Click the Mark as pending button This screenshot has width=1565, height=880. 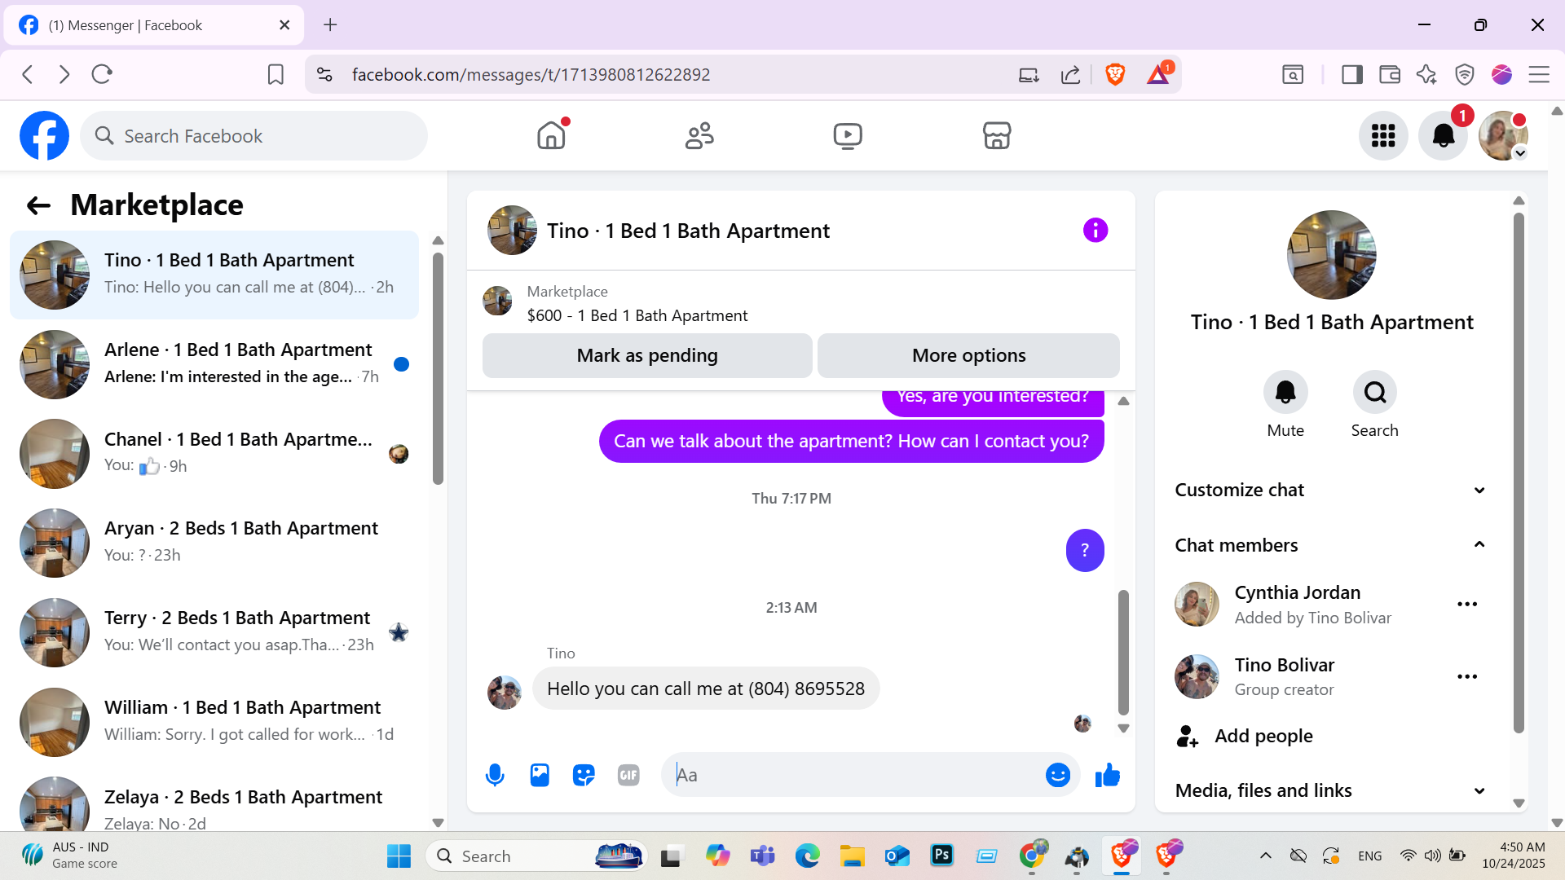tap(647, 355)
